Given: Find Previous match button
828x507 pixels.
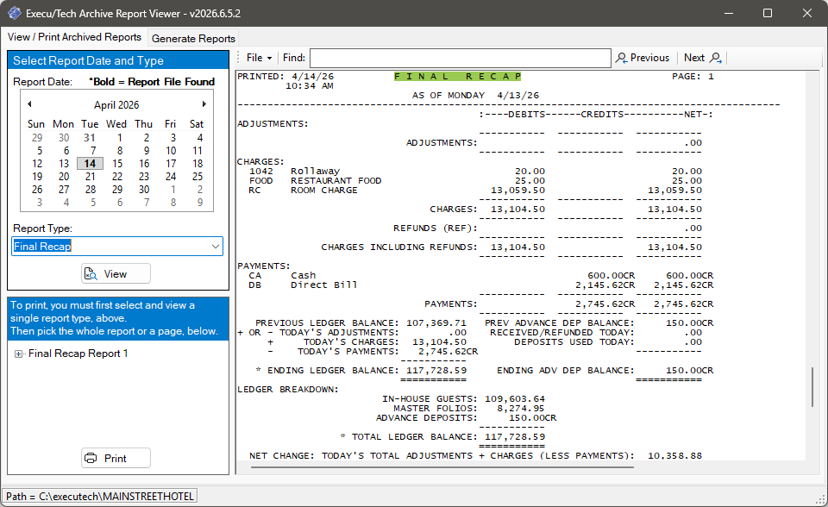Looking at the screenshot, I should click(643, 58).
